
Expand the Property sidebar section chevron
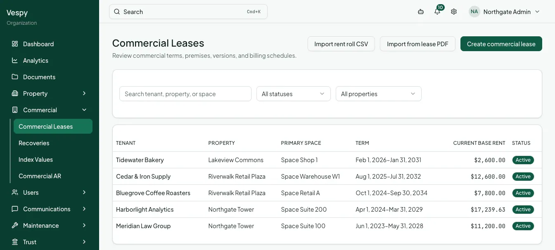pyautogui.click(x=84, y=93)
